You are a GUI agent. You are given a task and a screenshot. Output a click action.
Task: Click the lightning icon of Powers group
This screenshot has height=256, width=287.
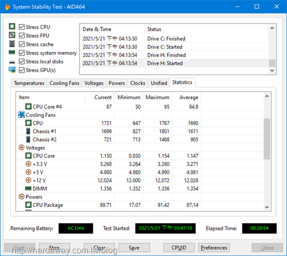(21, 196)
